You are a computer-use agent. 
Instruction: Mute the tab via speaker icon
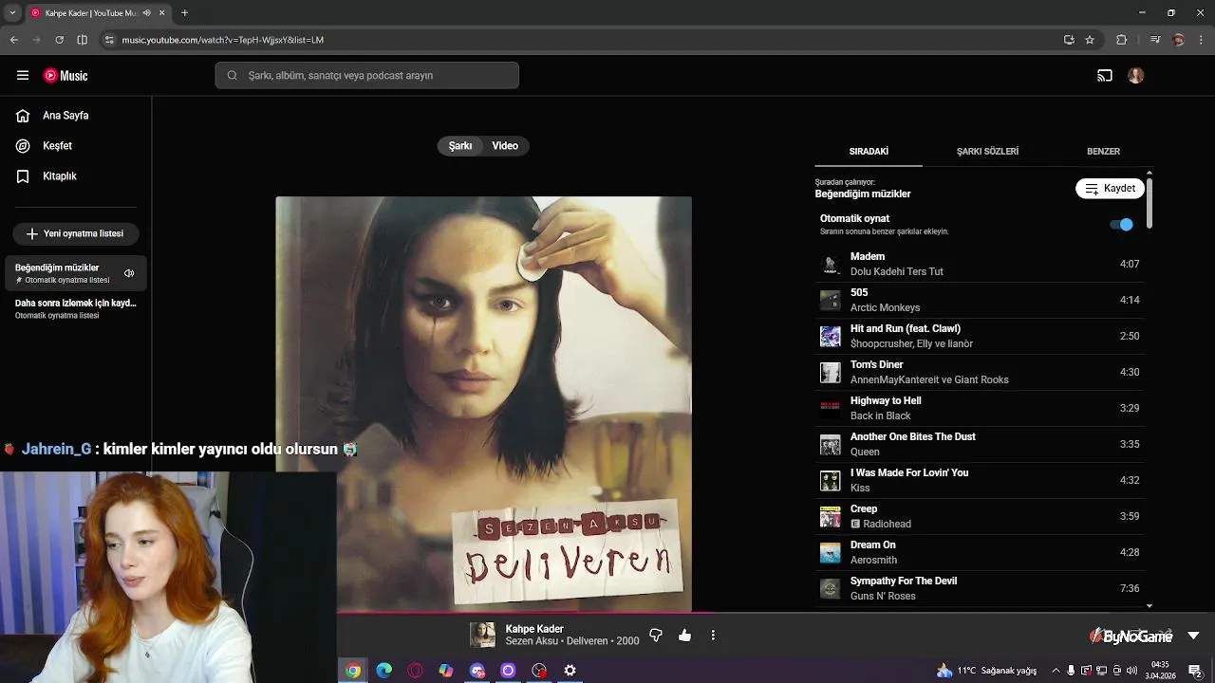coord(146,13)
